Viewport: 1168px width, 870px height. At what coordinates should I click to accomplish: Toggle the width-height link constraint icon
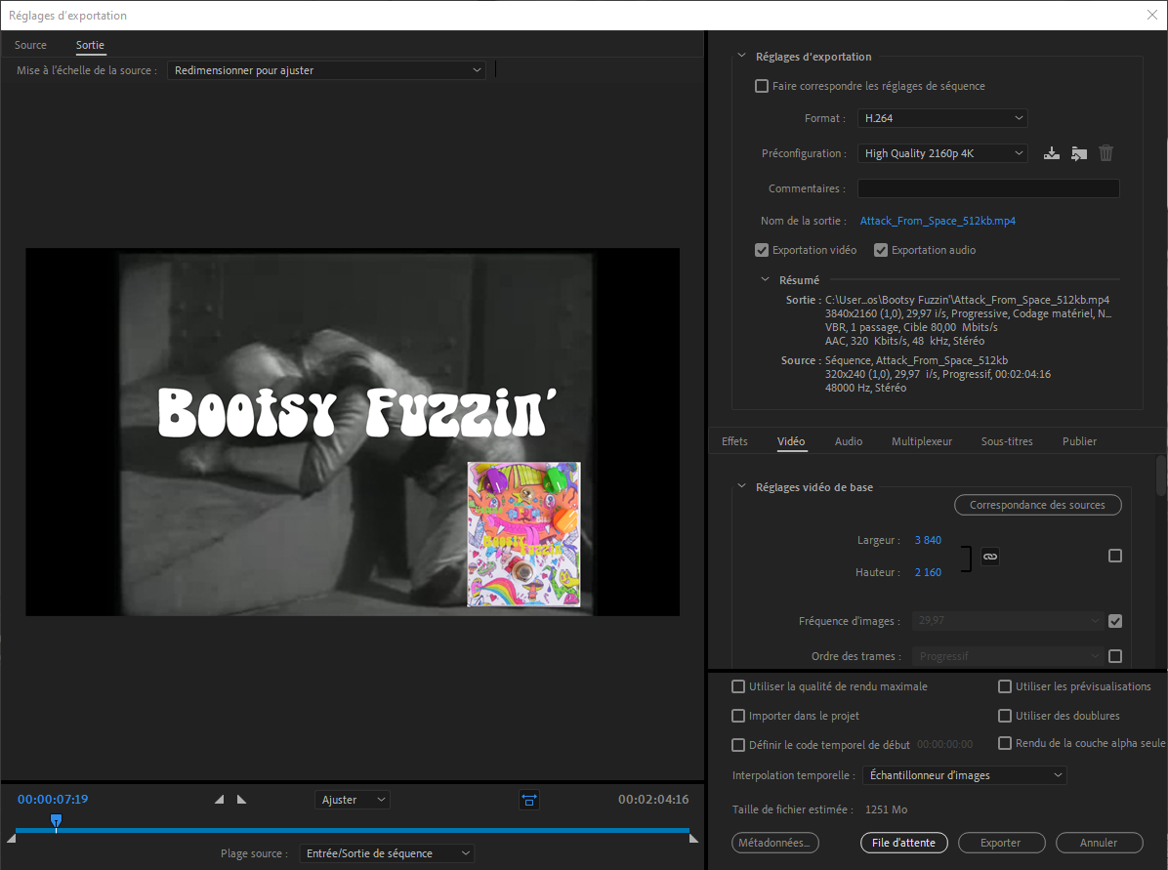click(989, 557)
